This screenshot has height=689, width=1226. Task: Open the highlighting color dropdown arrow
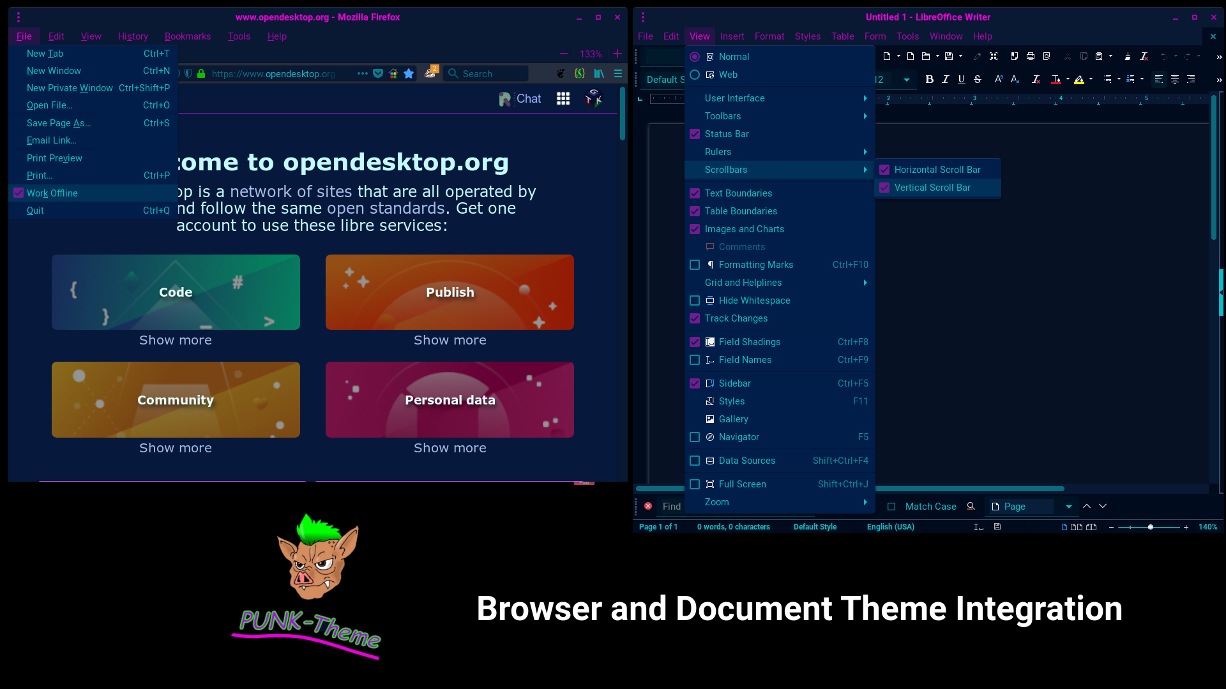click(x=1091, y=79)
